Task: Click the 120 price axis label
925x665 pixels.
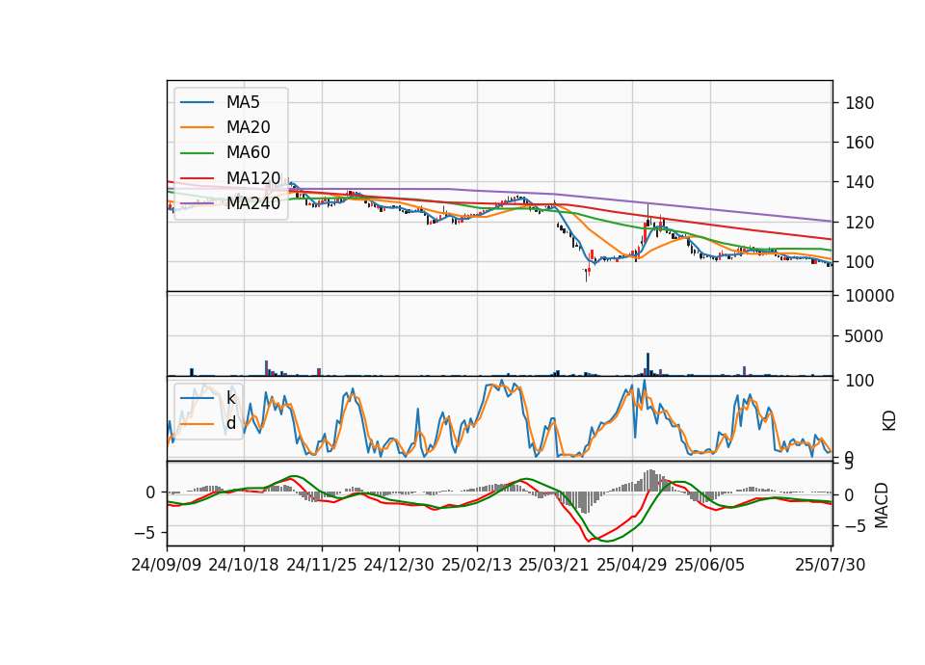Action: pyautogui.click(x=859, y=223)
